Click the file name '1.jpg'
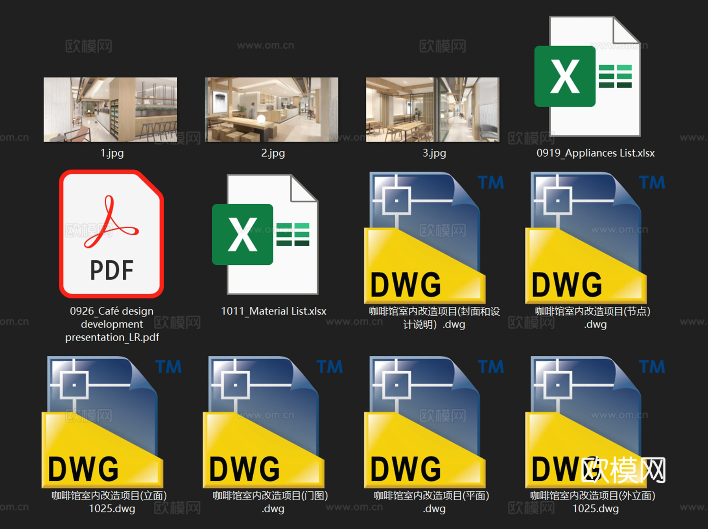 pyautogui.click(x=112, y=153)
